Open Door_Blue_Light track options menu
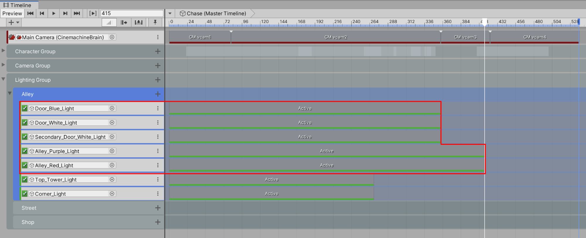This screenshot has height=238, width=586. pos(158,108)
